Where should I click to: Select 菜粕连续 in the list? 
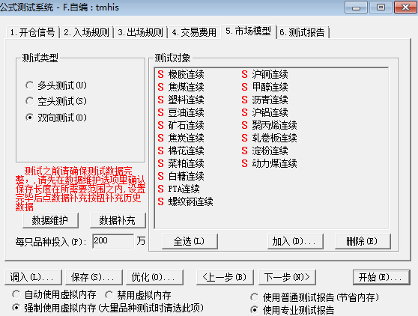(186, 163)
